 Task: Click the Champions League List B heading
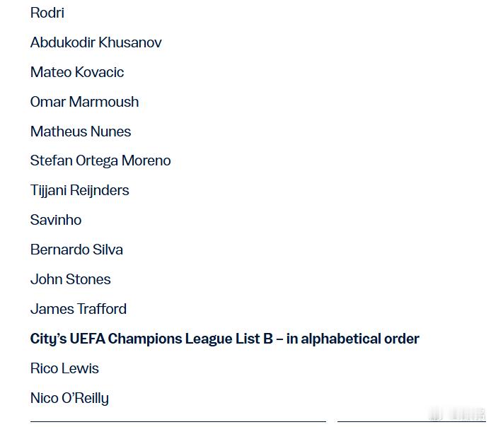[x=224, y=339]
